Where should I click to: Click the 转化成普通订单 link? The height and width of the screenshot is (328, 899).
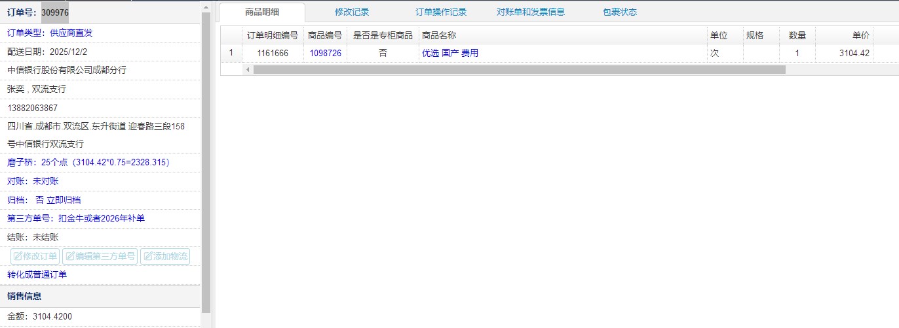pos(37,274)
